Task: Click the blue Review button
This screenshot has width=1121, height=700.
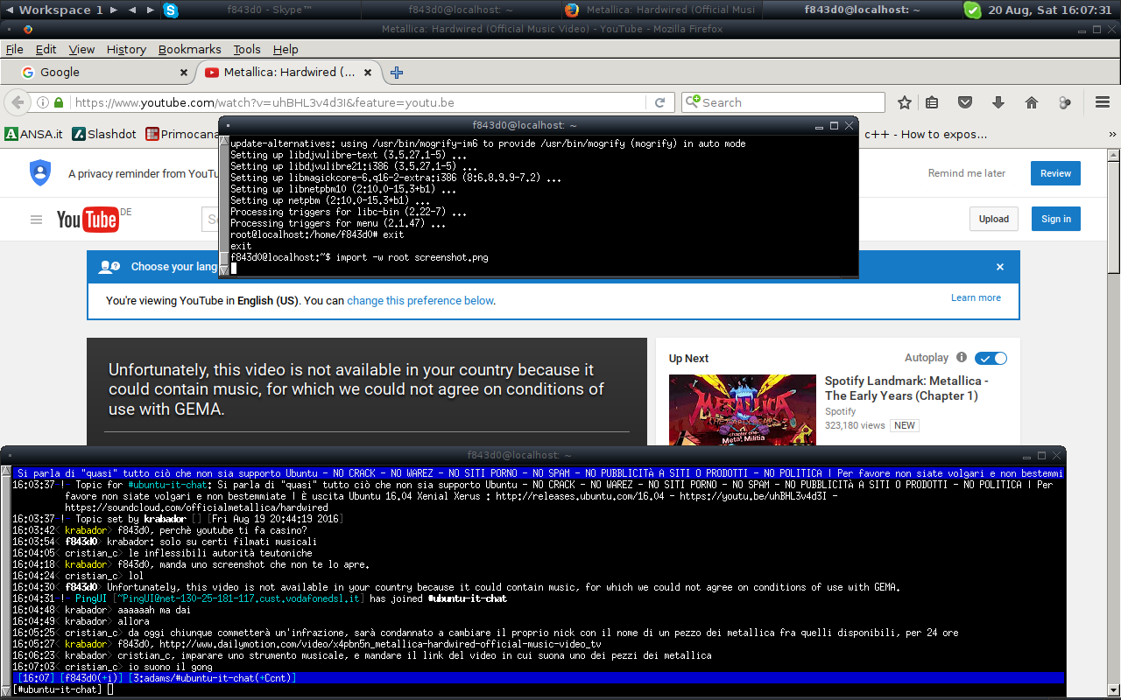Action: pyautogui.click(x=1055, y=173)
